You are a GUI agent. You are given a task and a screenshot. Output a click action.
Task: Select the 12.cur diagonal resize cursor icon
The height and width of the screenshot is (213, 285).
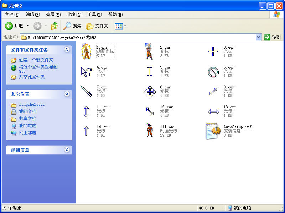click(x=150, y=111)
